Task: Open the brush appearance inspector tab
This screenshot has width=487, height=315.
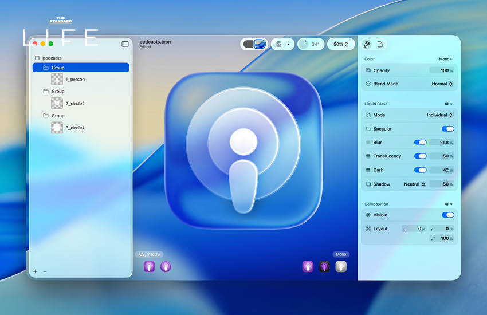Action: point(367,44)
